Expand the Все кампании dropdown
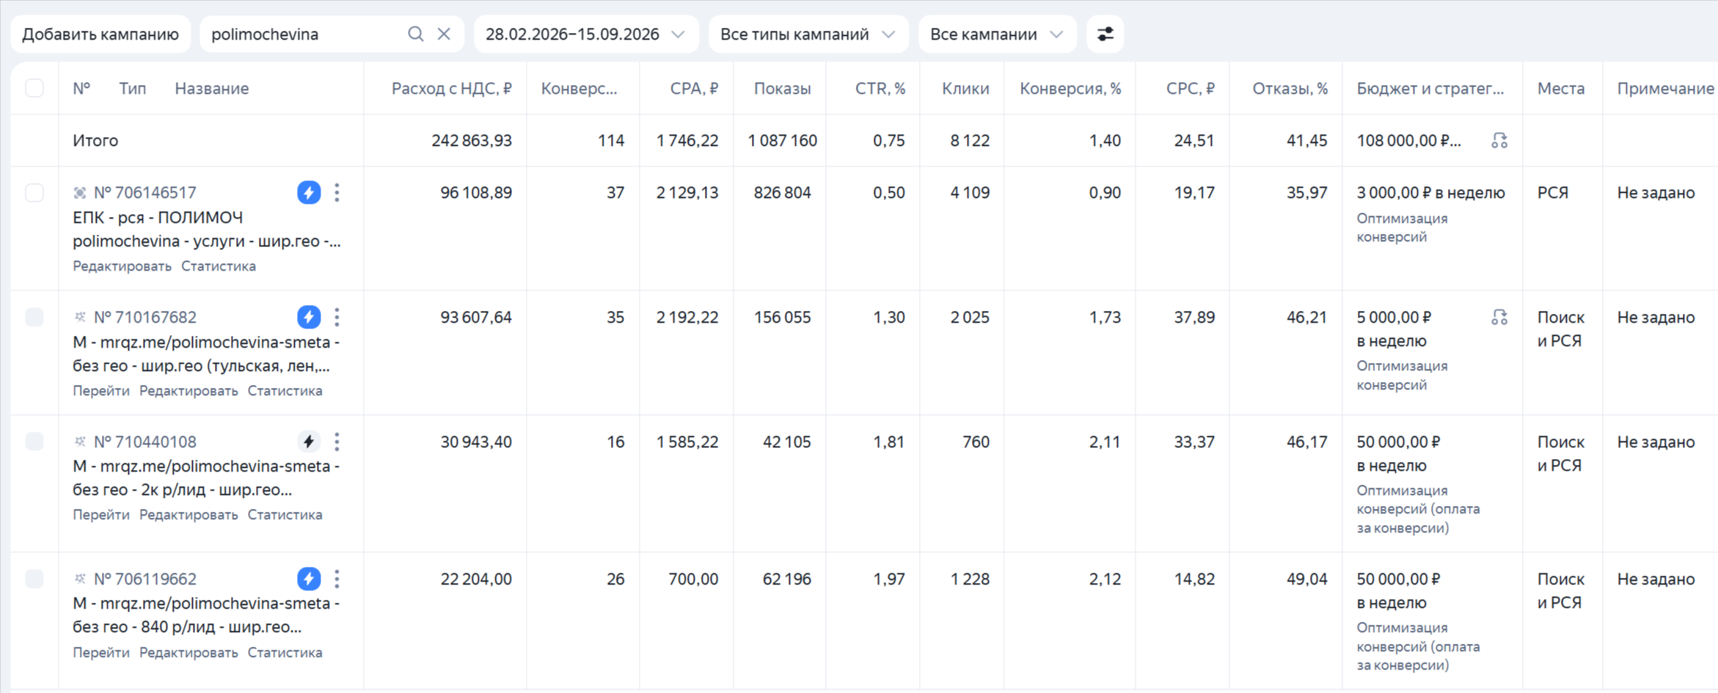Viewport: 1718px width, 693px height. pyautogui.click(x=997, y=34)
